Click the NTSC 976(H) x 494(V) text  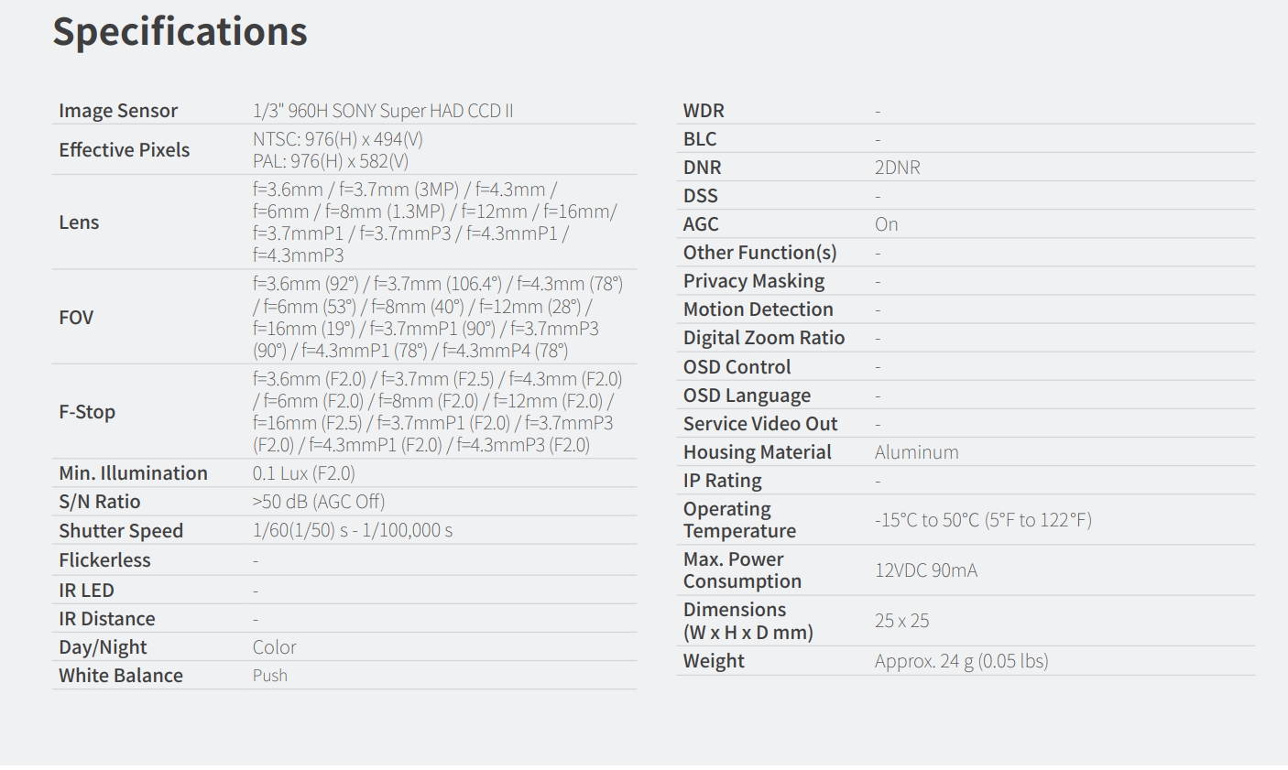(337, 139)
